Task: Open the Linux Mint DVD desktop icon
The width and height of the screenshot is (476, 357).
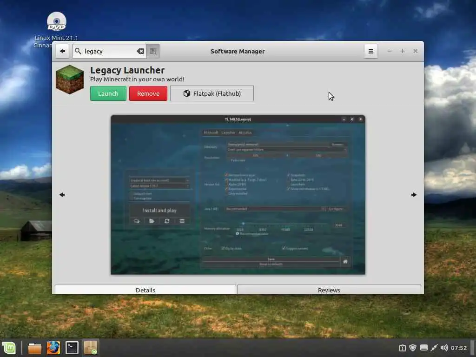Action: point(56,30)
